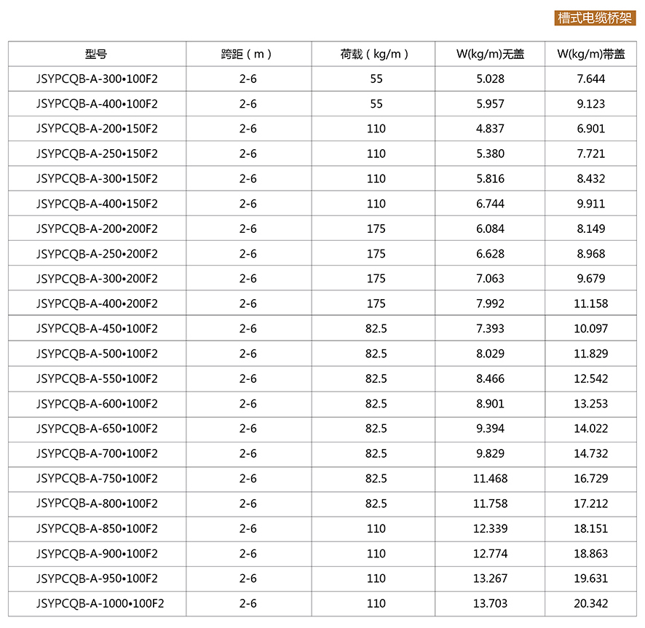Click the W(kg/m)带盖 column header
Screen dimensions: 645x628
point(590,54)
